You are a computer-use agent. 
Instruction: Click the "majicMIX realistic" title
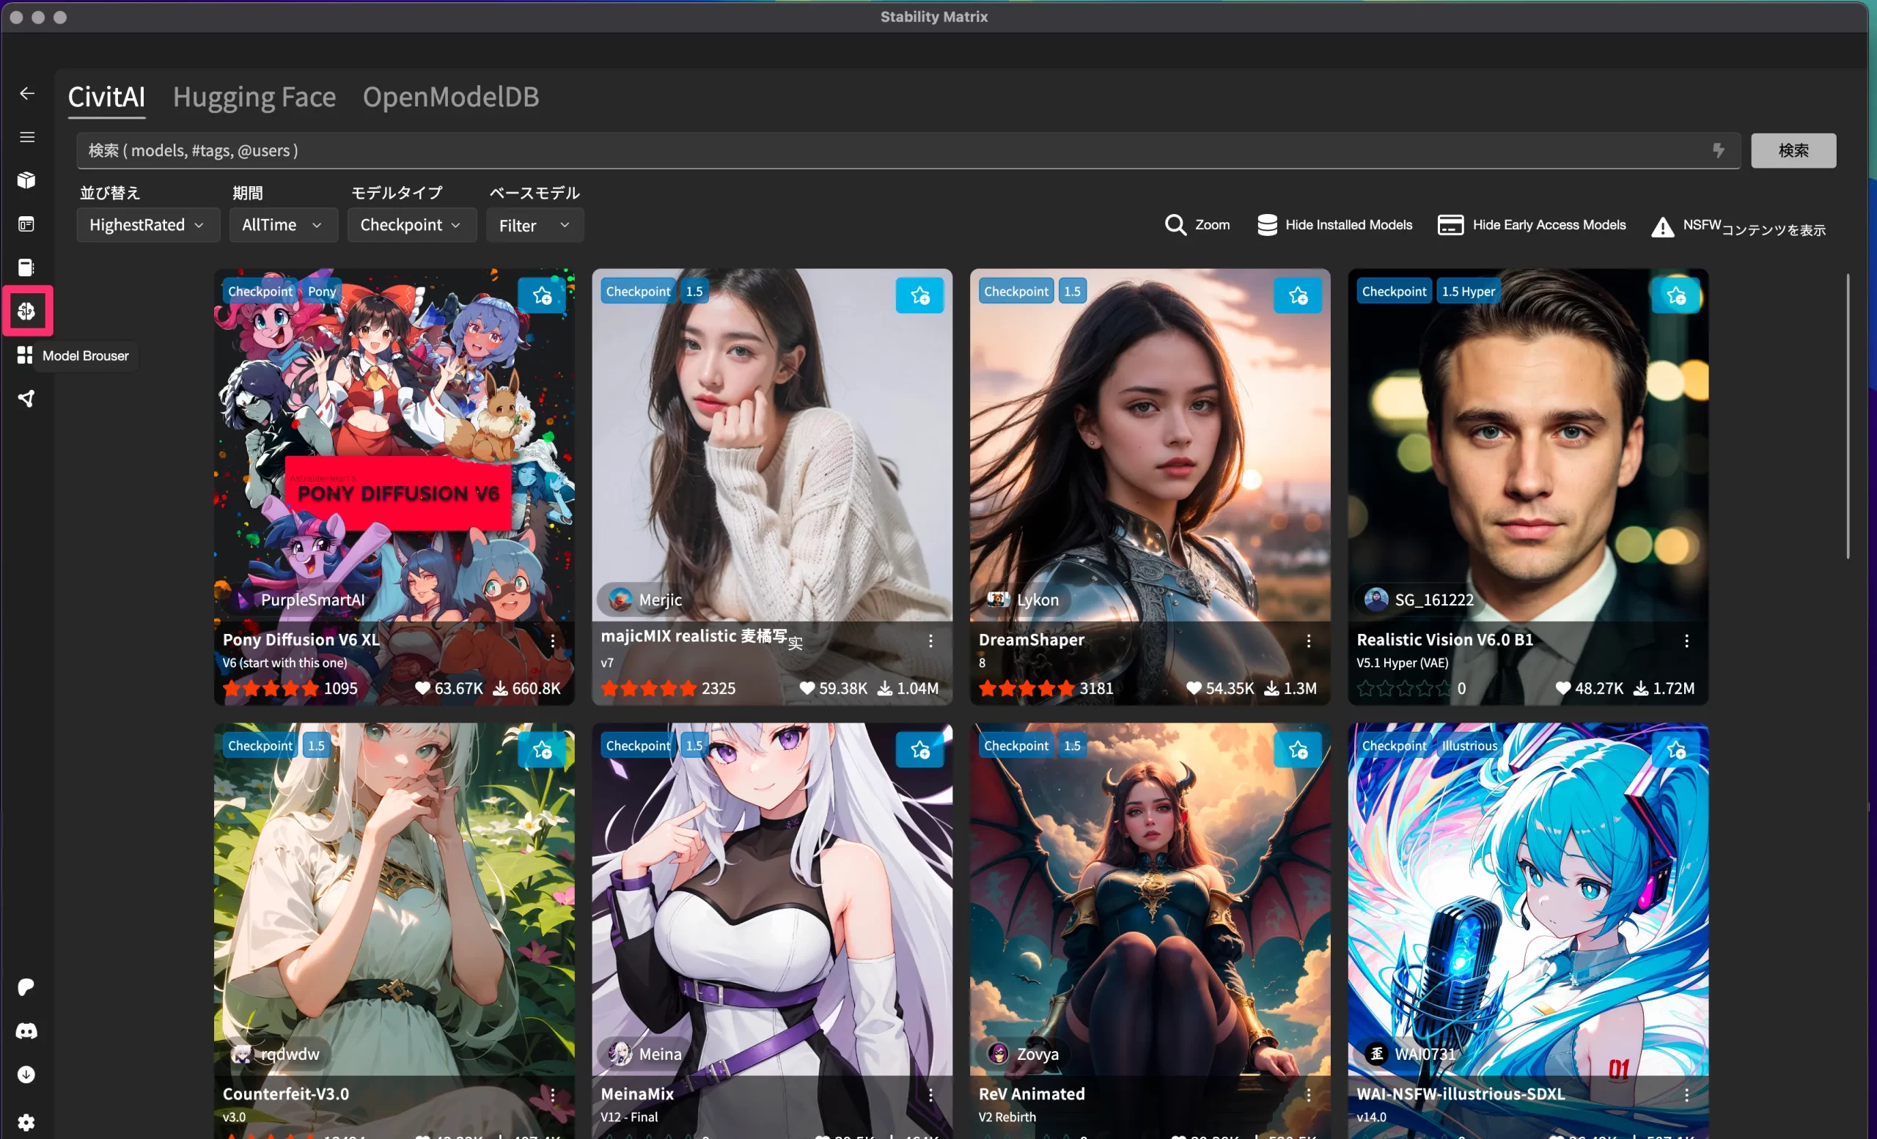click(x=668, y=635)
